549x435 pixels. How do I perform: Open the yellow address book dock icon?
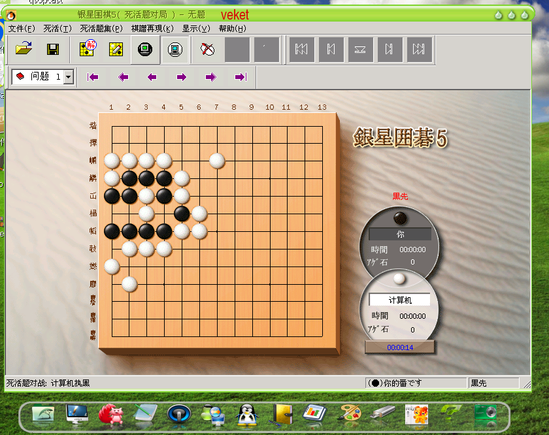pos(282,415)
